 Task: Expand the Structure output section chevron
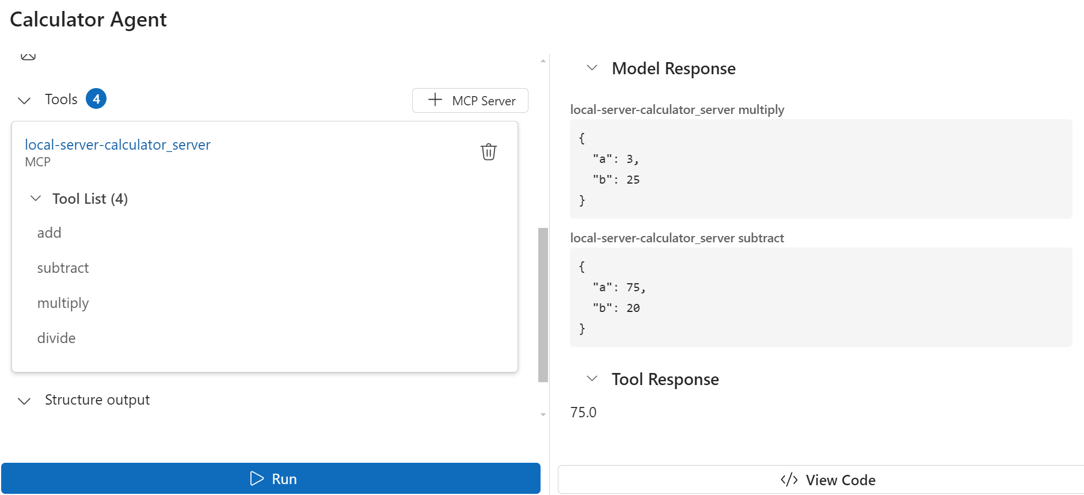click(24, 401)
